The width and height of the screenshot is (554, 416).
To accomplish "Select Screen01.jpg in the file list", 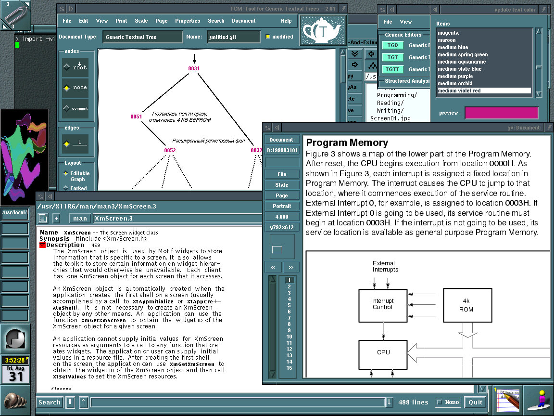I will point(390,118).
